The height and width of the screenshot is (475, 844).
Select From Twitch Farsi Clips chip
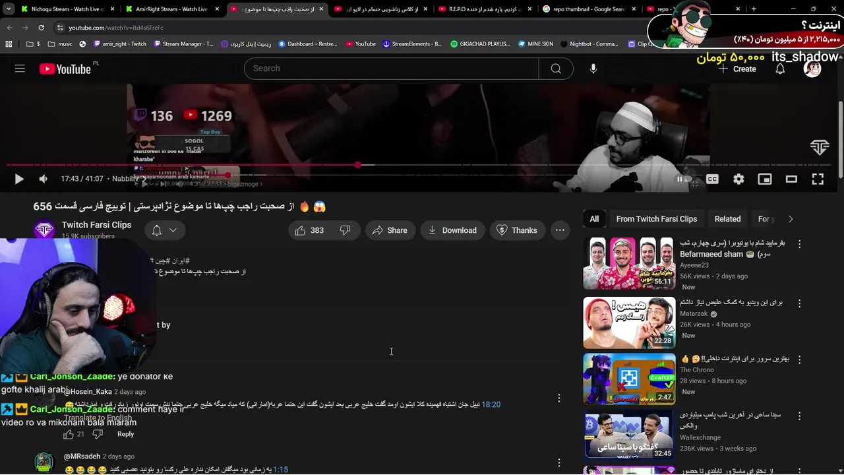[657, 219]
